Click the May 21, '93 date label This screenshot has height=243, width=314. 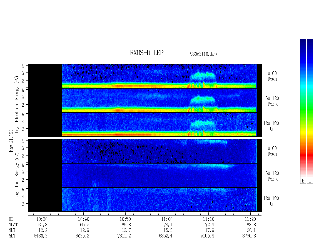(x=11, y=141)
